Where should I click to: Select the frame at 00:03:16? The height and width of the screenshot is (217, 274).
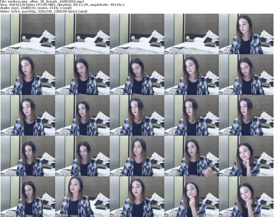pos(82,75)
